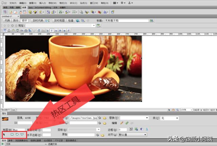Image resolution: width=217 pixels, height=146 pixels.
Task: Open the 替换 alt text dropdown
Action: [x=134, y=118]
